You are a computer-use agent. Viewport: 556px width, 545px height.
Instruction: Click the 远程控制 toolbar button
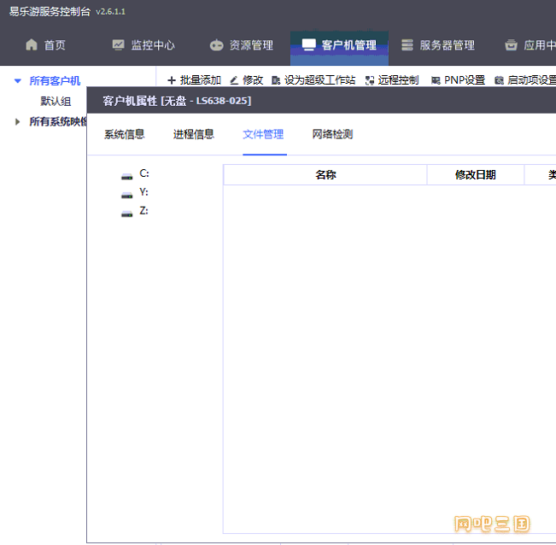coord(392,80)
